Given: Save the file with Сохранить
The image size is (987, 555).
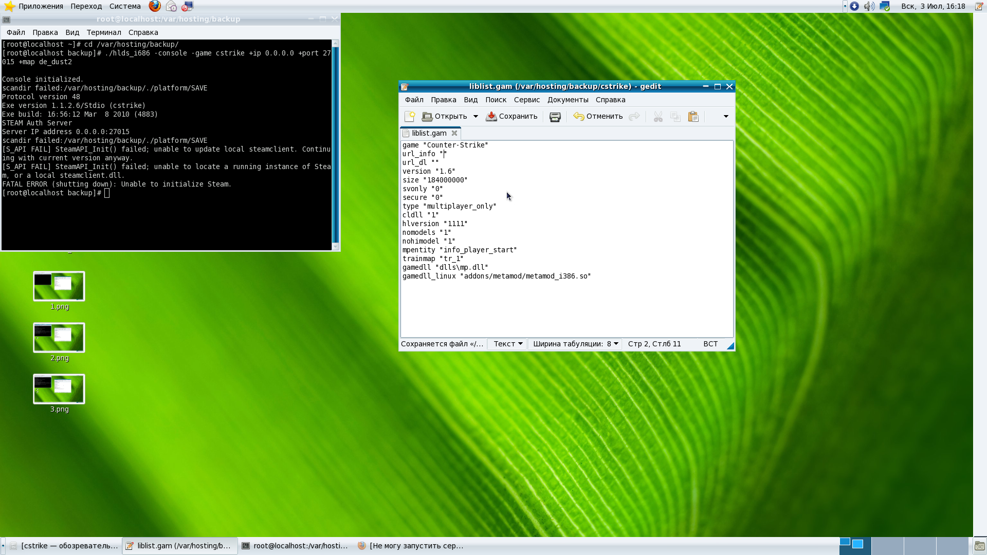Looking at the screenshot, I should 512,117.
